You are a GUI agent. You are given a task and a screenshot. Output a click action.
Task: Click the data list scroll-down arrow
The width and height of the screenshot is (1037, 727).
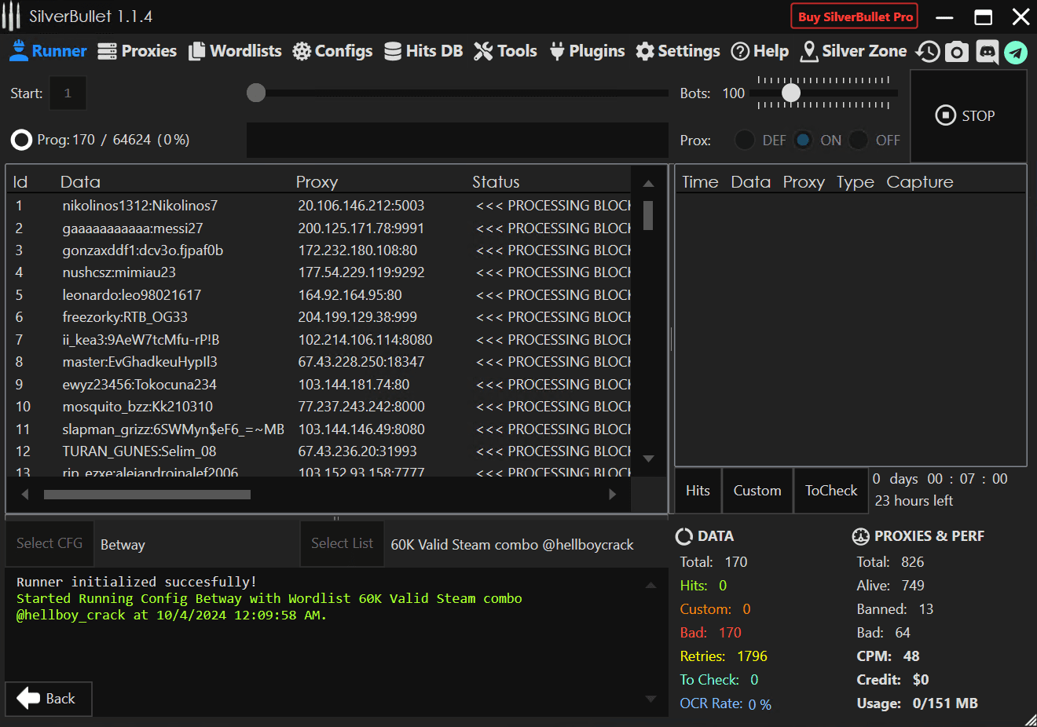point(648,458)
